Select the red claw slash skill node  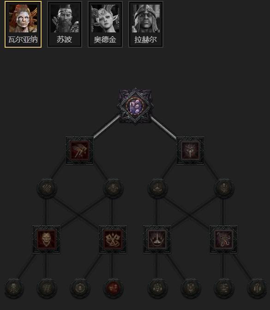tap(79, 151)
